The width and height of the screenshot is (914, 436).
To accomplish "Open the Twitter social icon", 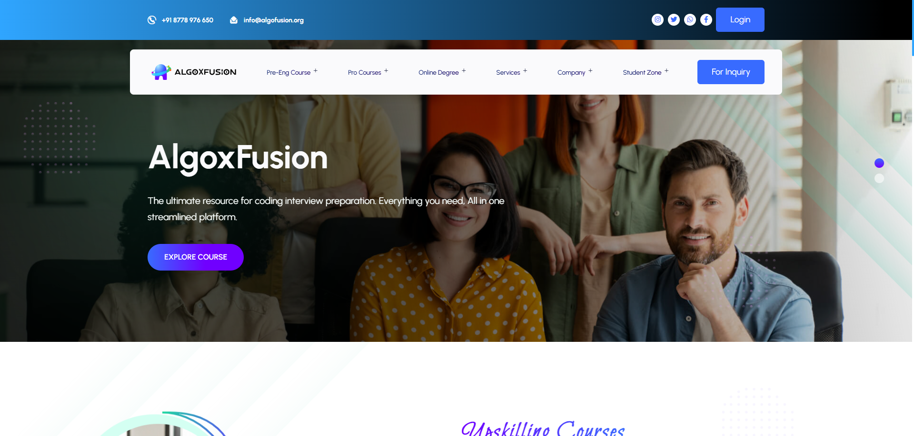I will pyautogui.click(x=674, y=19).
